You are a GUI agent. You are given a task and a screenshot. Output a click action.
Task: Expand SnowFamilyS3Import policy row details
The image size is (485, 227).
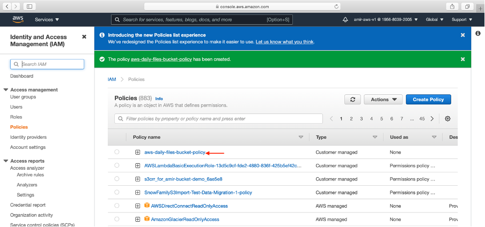(x=138, y=192)
